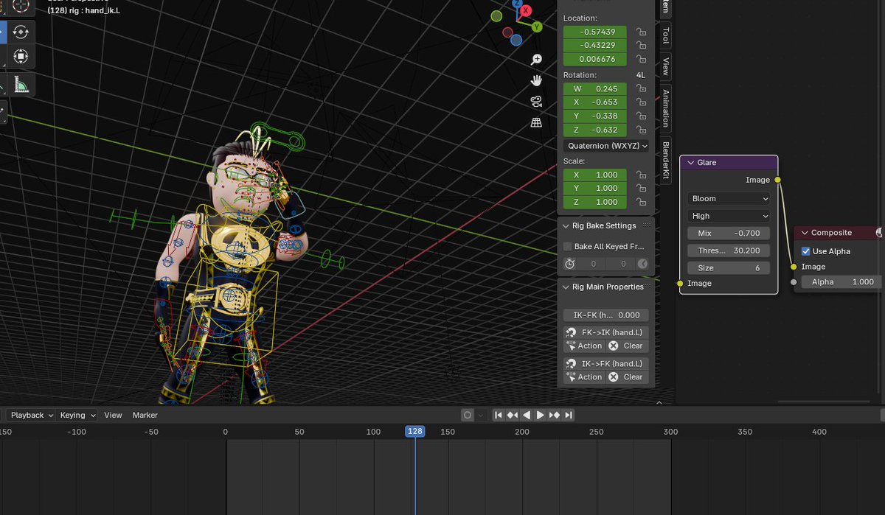Open auto keyframing options dropdown
The width and height of the screenshot is (885, 515).
point(481,415)
